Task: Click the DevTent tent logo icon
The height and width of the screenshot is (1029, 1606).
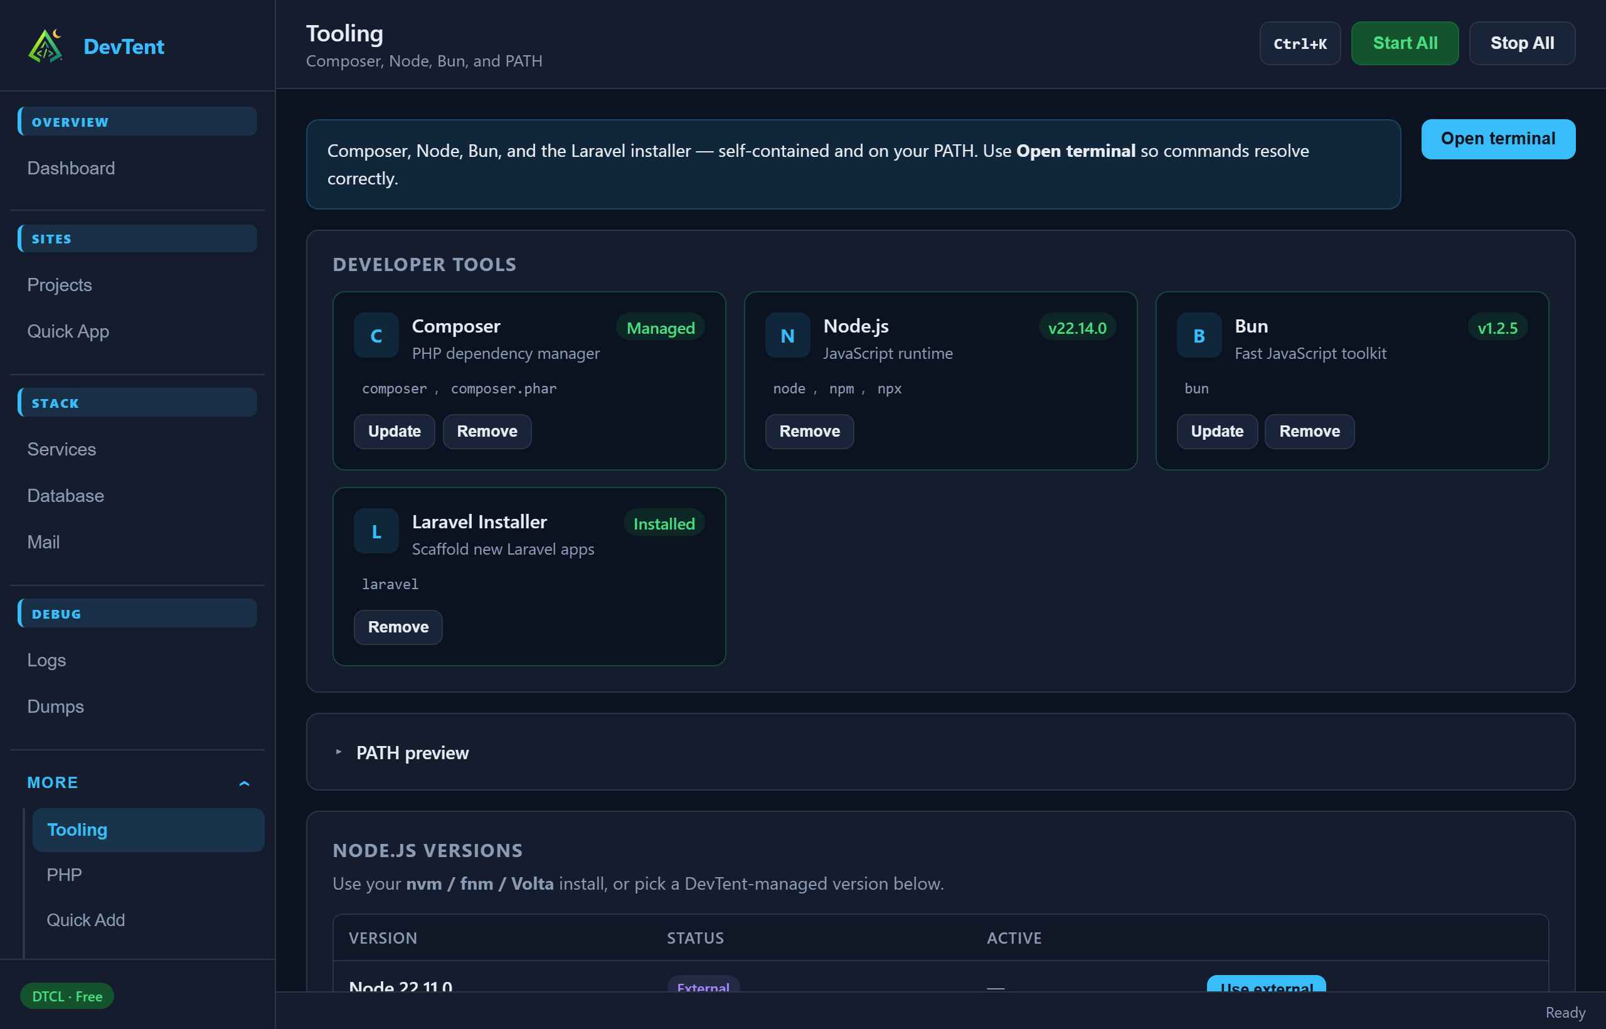Action: (x=45, y=46)
